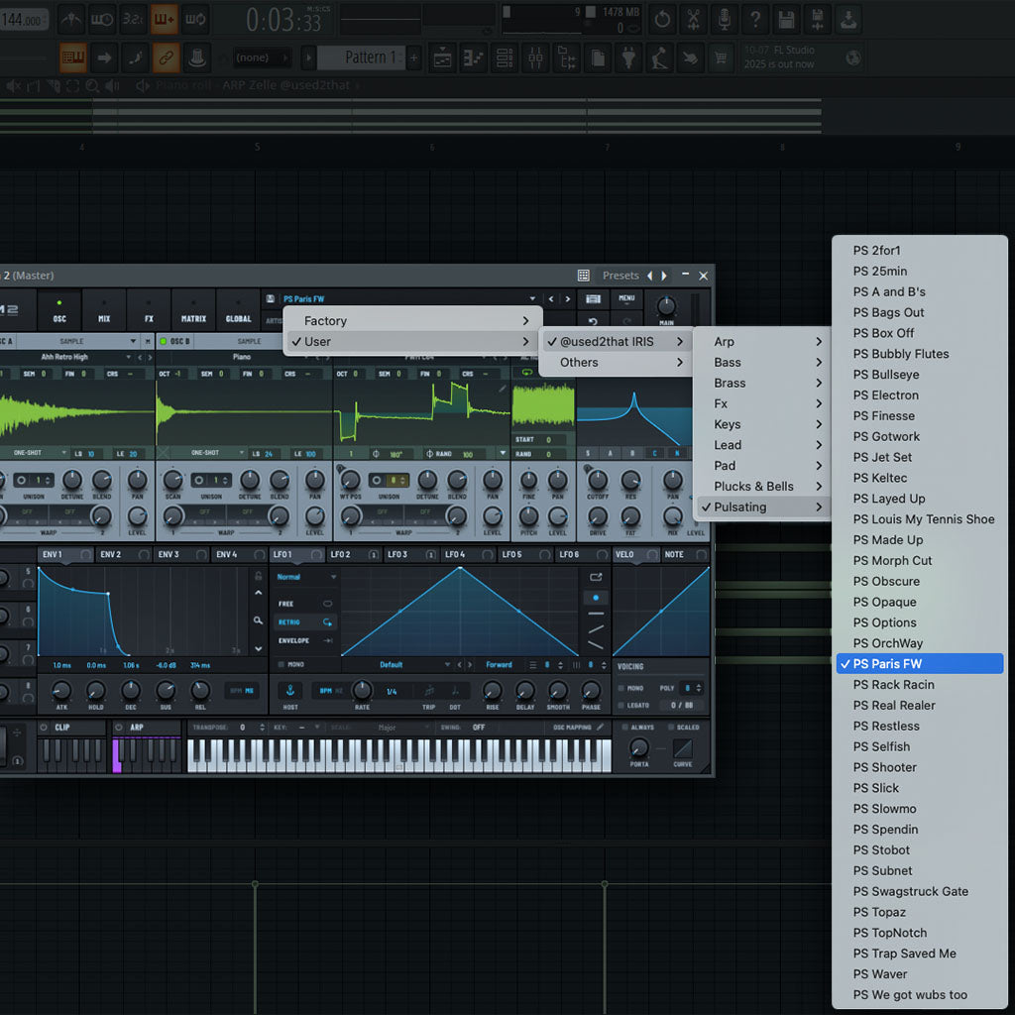Enable the portamento ALWAYS checkbox
Image resolution: width=1015 pixels, height=1015 pixels.
622,728
